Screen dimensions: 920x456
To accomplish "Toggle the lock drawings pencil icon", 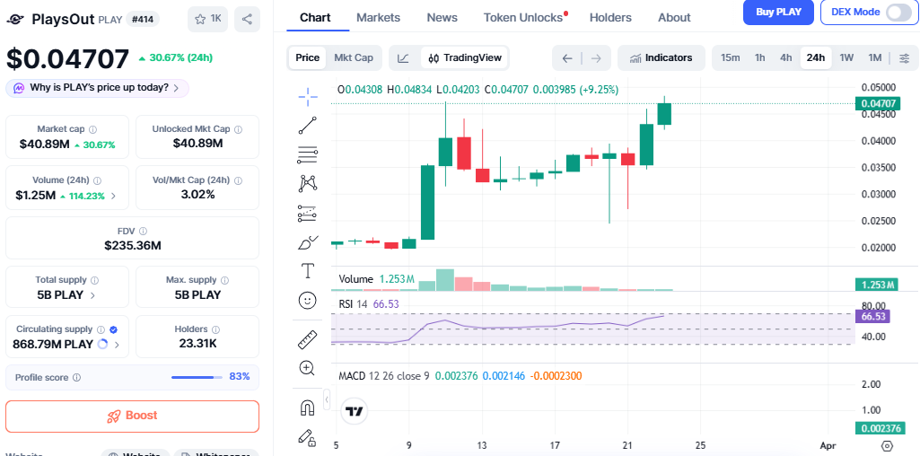I will [308, 437].
